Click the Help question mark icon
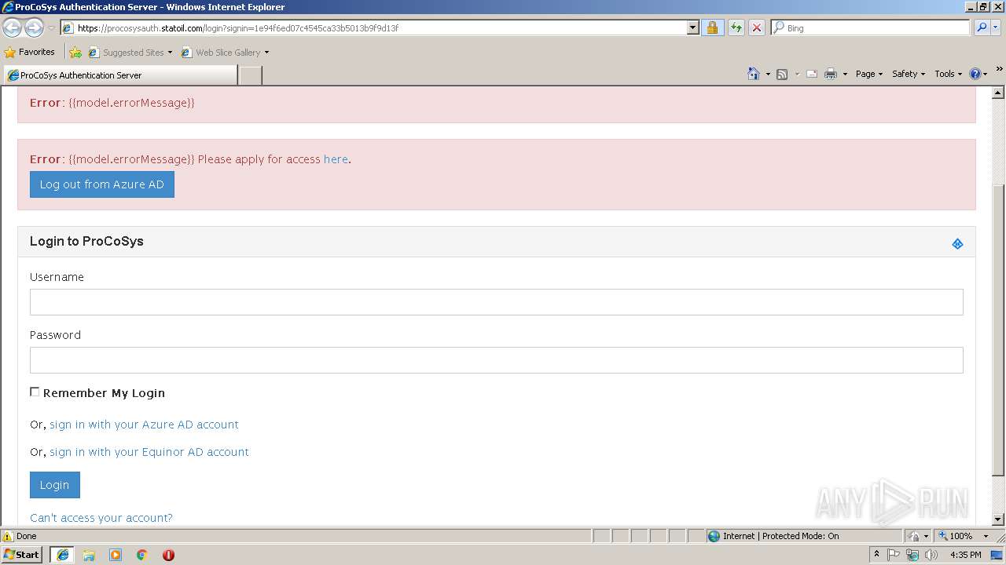The width and height of the screenshot is (1006, 565). pos(975,74)
